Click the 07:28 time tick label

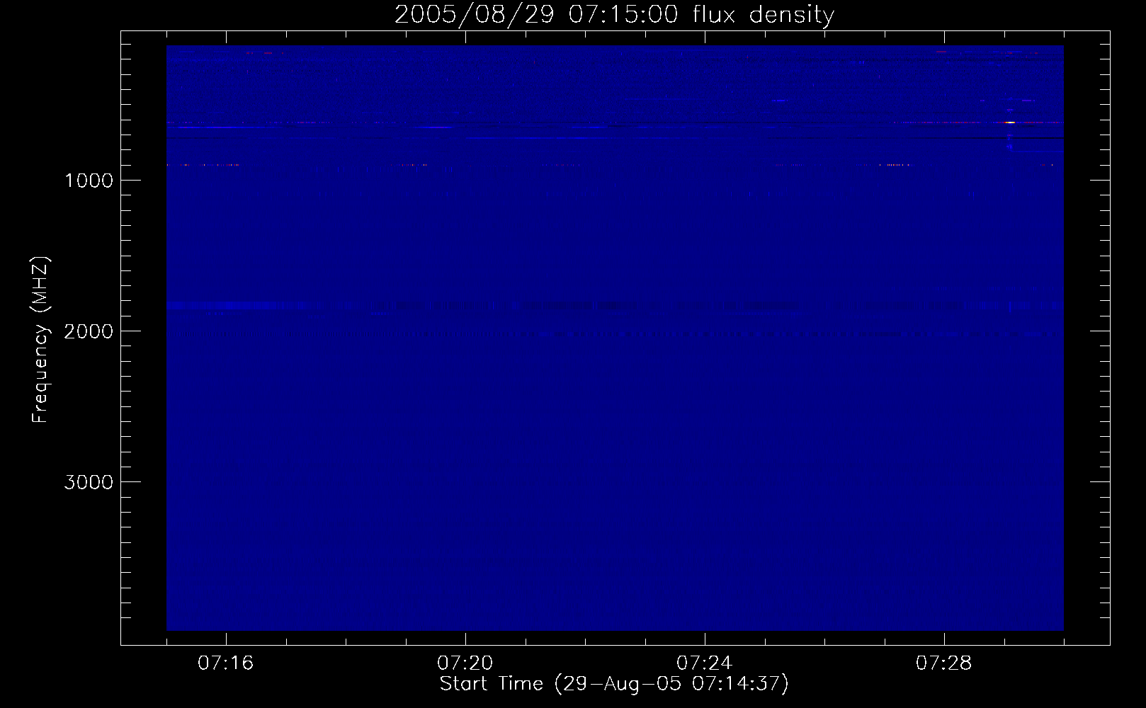(944, 663)
